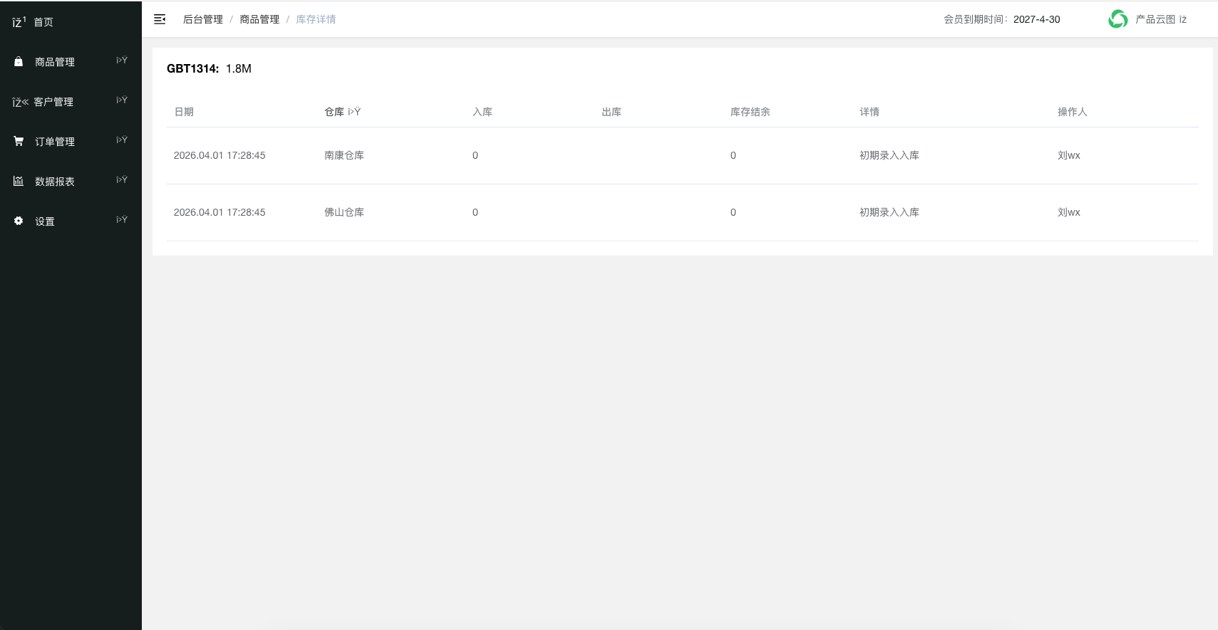Click the date in the 南康仓库 row
This screenshot has width=1218, height=630.
pos(220,155)
